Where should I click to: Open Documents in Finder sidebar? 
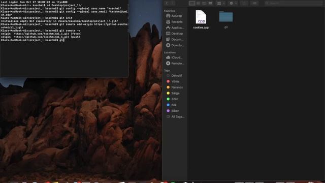[x=175, y=39]
